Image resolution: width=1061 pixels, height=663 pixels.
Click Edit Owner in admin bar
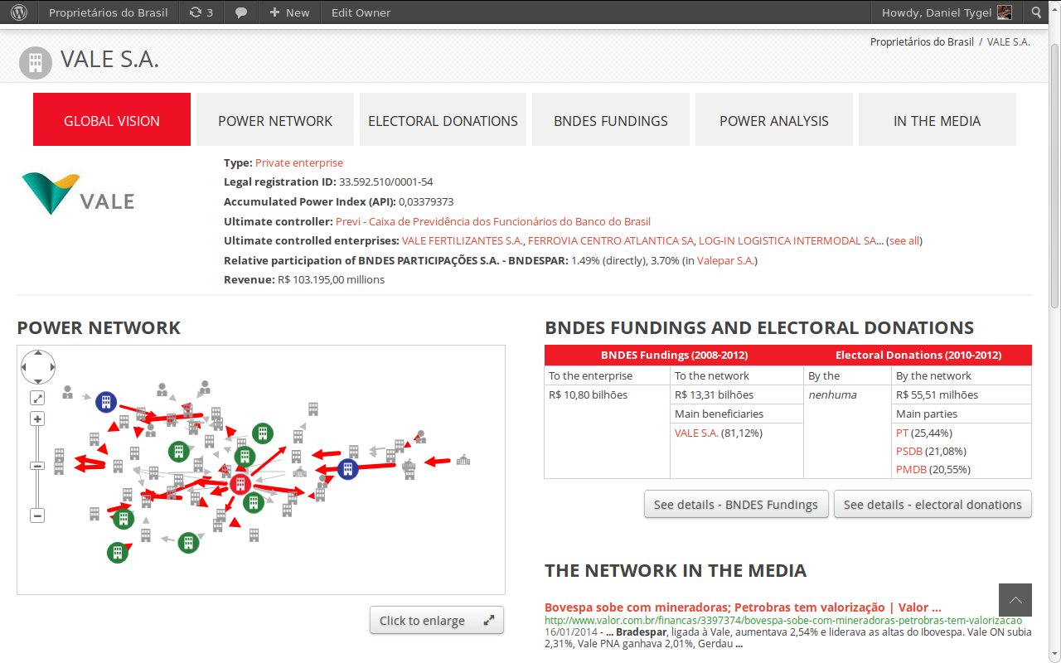[361, 12]
